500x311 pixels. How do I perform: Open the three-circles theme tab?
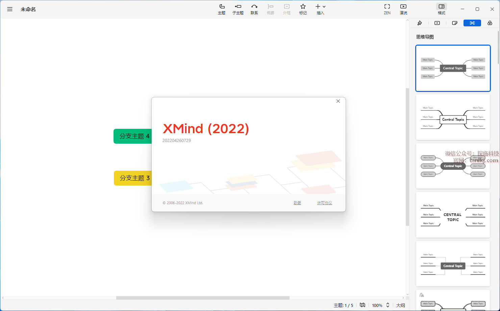(x=490, y=23)
